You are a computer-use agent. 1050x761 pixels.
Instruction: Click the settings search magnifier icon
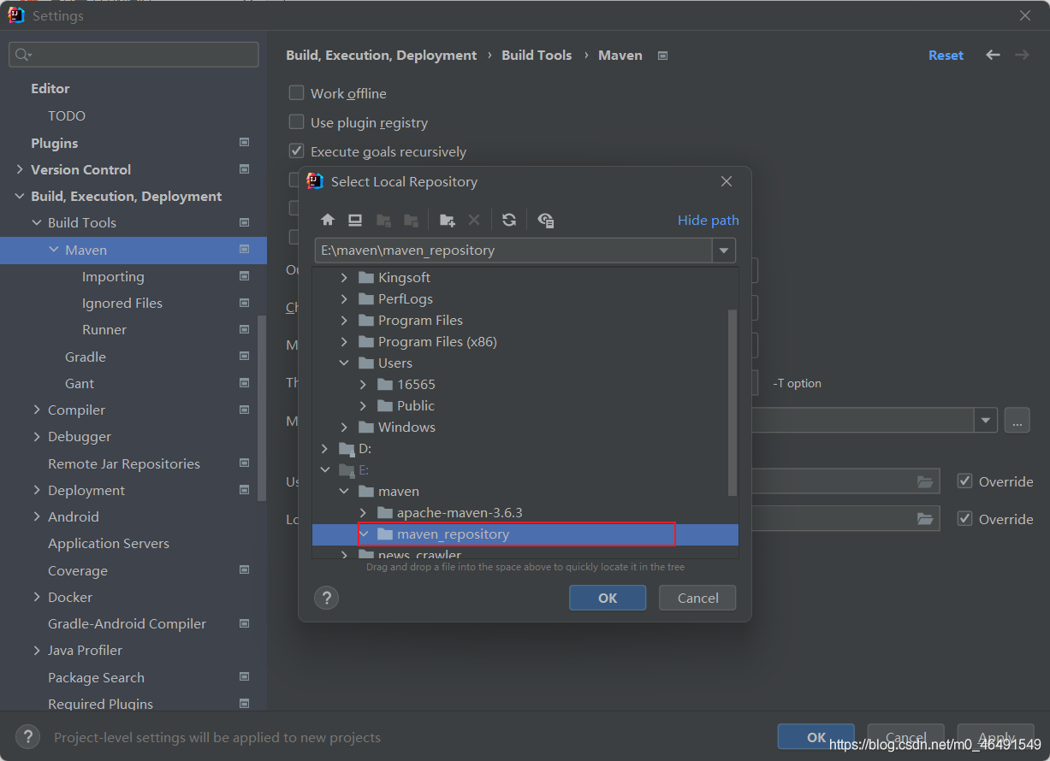click(22, 55)
